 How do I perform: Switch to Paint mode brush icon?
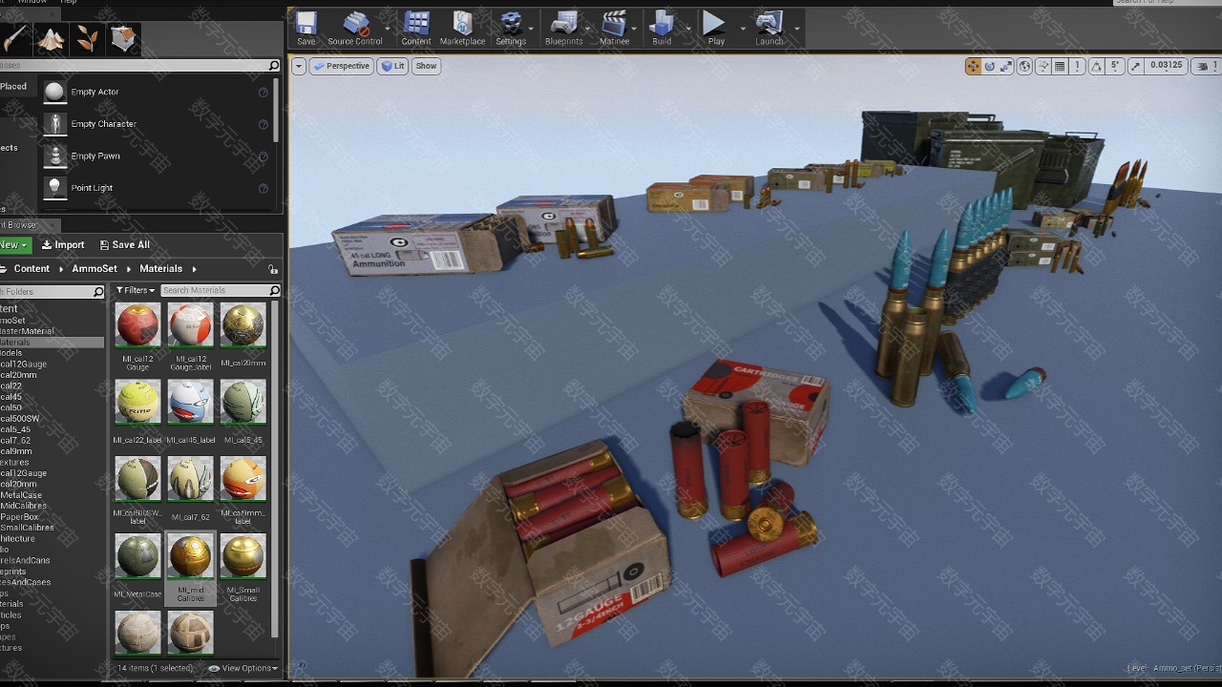click(16, 38)
